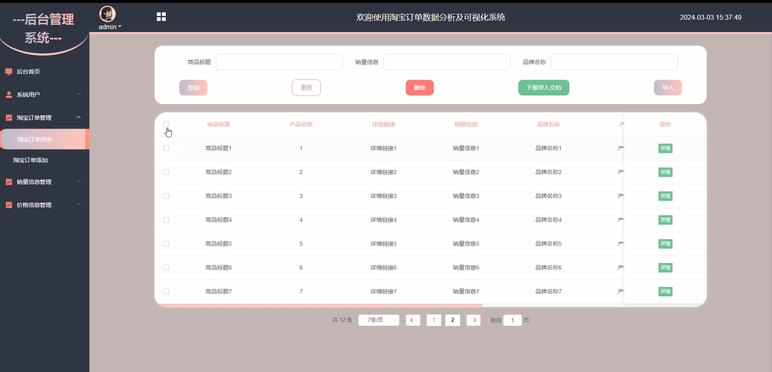The width and height of the screenshot is (772, 372).
Task: Go to page 2
Action: tap(452, 320)
